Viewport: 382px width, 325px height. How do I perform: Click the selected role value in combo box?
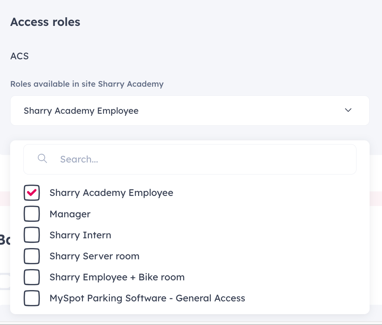coord(81,111)
